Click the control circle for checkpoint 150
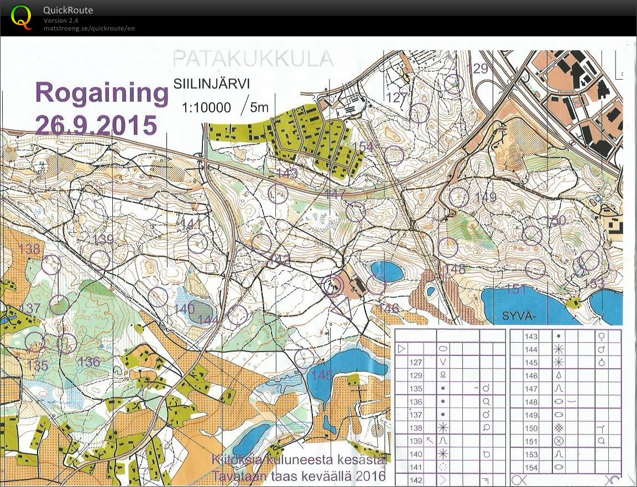This screenshot has height=487, width=637. pos(532,235)
